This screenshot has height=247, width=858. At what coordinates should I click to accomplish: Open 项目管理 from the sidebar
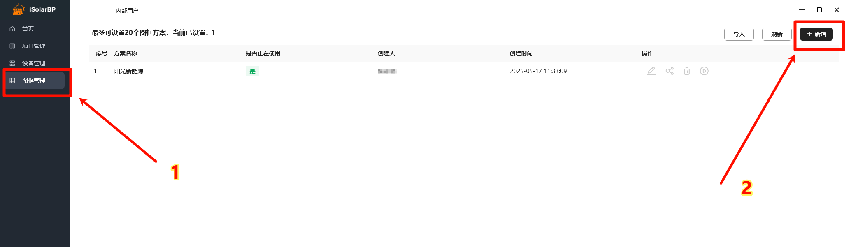point(33,46)
